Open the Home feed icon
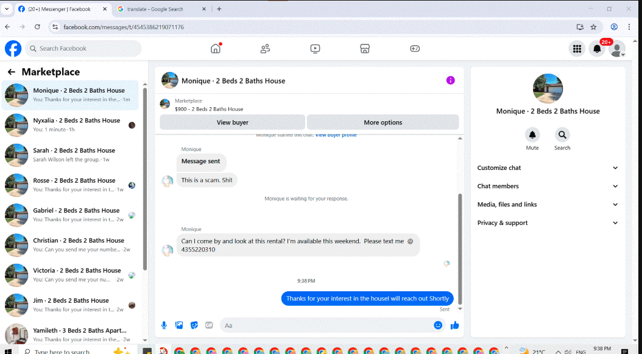642x354 pixels. pos(216,48)
